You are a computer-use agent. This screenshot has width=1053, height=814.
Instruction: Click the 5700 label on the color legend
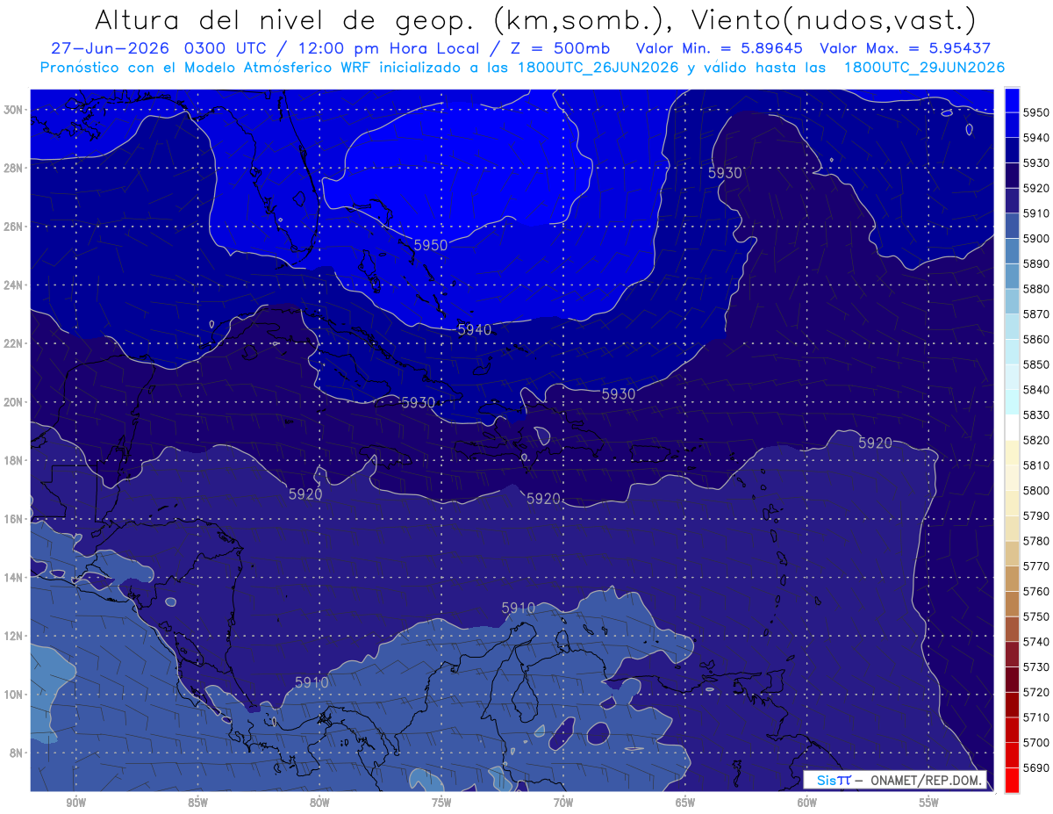pyautogui.click(x=1035, y=742)
